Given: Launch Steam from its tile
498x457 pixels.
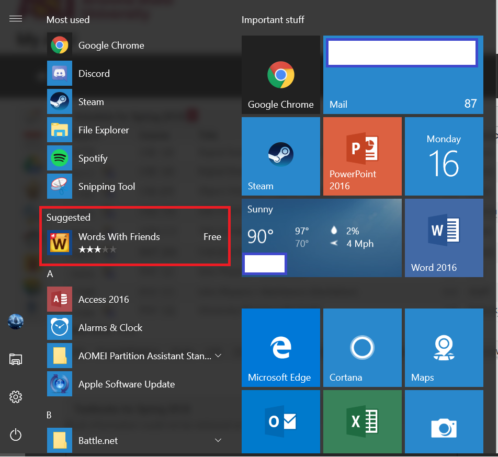Looking at the screenshot, I should pyautogui.click(x=280, y=156).
